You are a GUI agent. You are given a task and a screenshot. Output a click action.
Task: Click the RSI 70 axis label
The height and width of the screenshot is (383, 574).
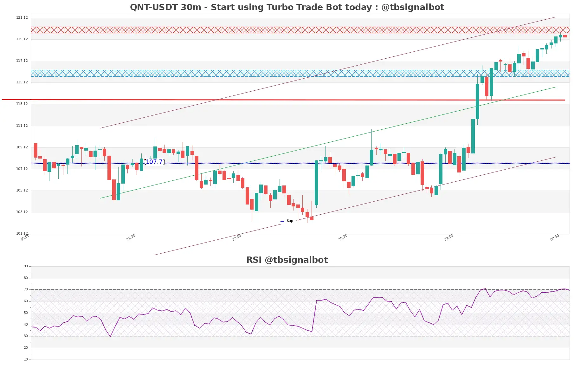tap(26, 289)
